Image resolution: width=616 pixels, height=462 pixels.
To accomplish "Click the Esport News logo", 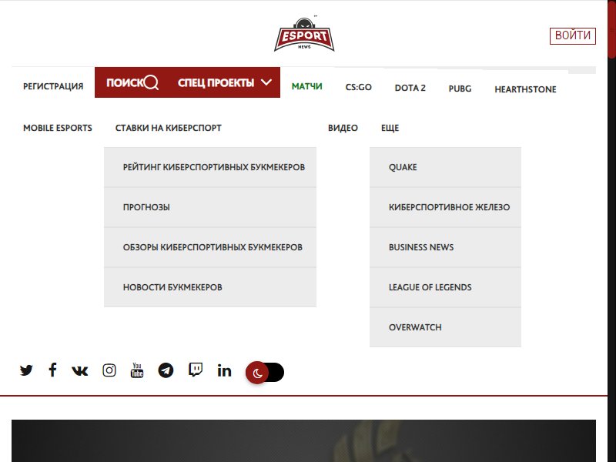I will click(x=304, y=34).
